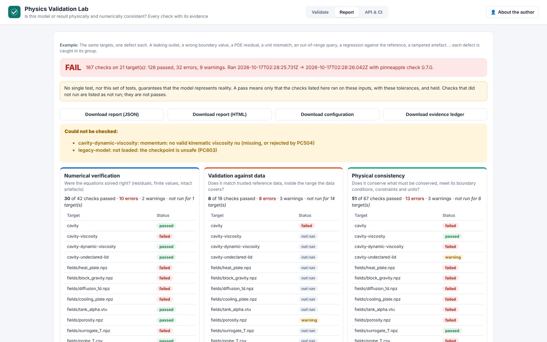Click fields/tank_alpha.vtu row in Numerical verification
The width and height of the screenshot is (547, 342).
tap(130, 310)
